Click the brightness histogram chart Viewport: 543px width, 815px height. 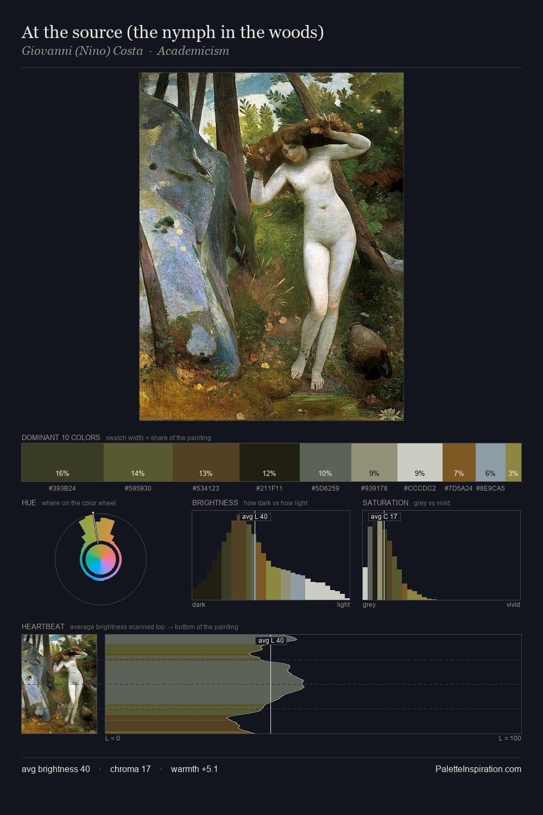pyautogui.click(x=271, y=555)
